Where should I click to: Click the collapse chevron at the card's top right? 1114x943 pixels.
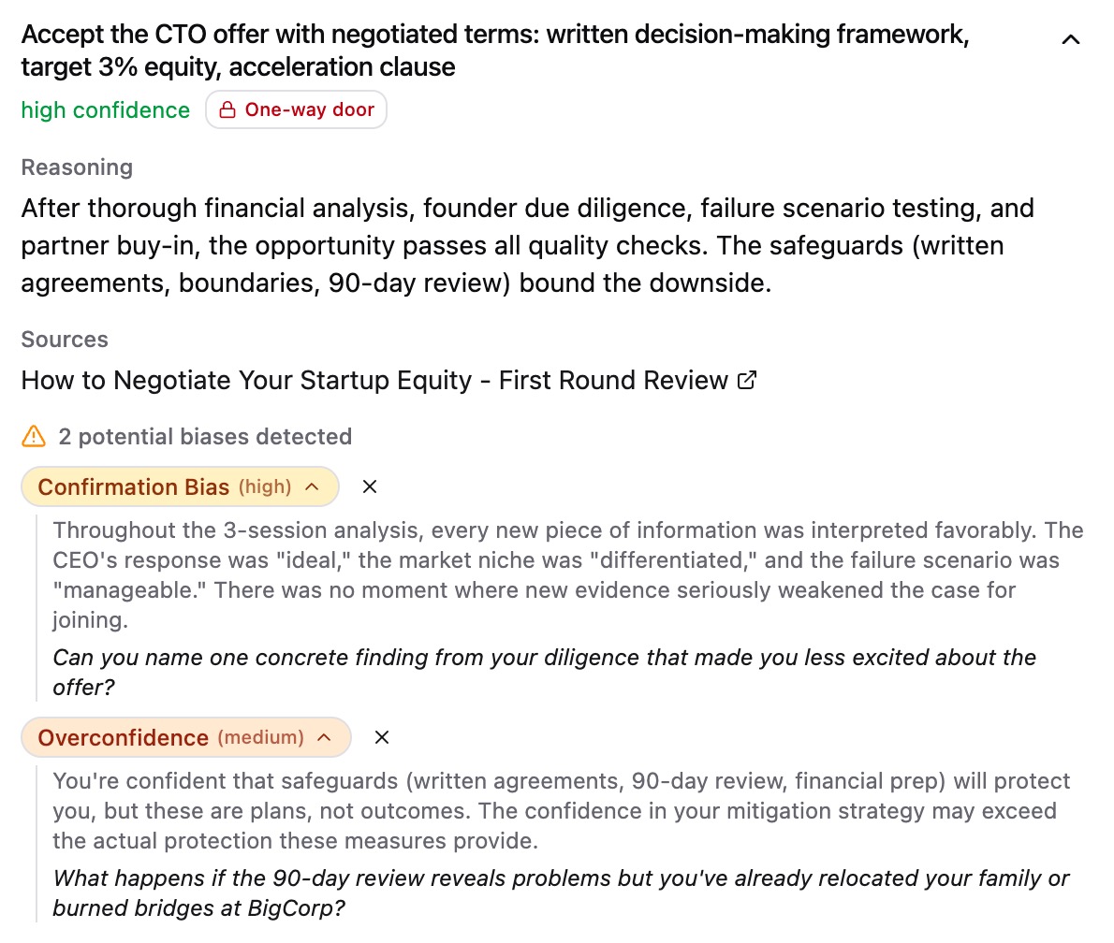pyautogui.click(x=1071, y=39)
